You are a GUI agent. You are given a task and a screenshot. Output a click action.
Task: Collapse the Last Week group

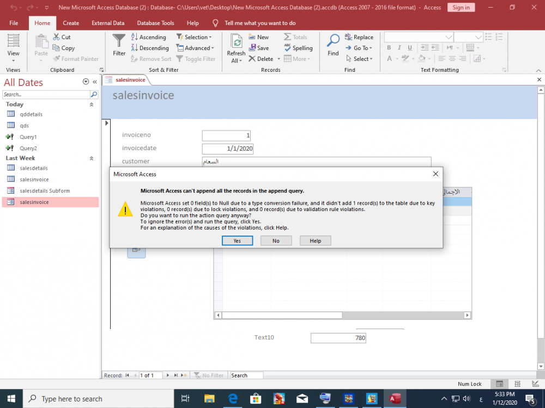(92, 158)
